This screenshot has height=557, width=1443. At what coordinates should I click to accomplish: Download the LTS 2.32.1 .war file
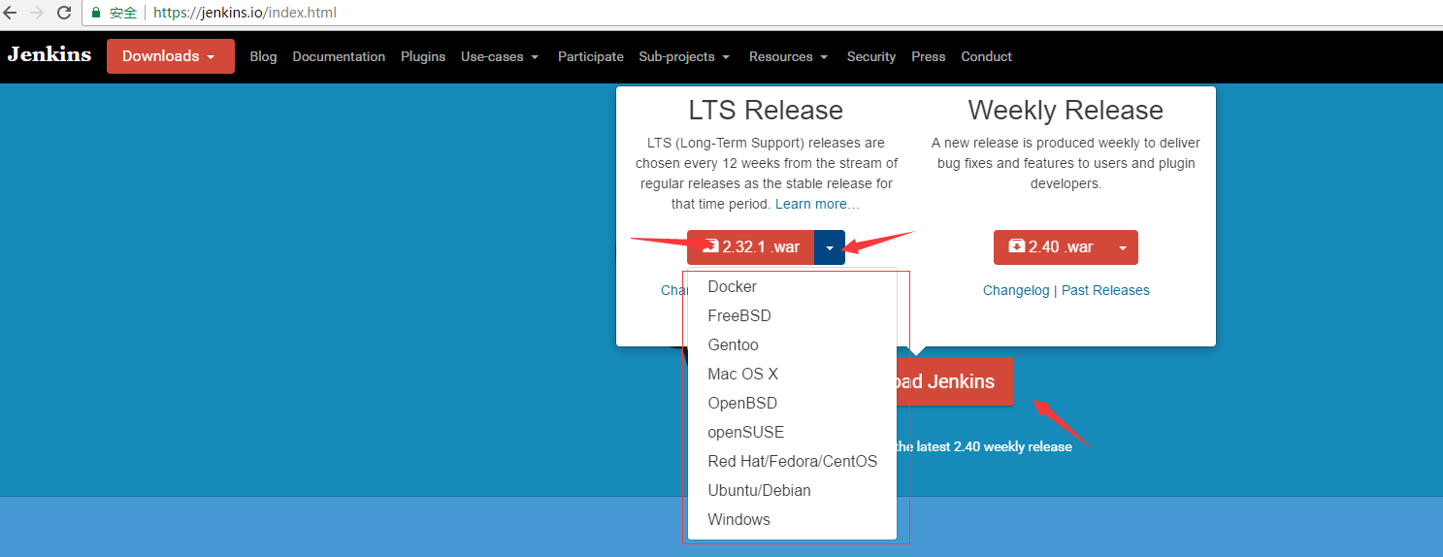pyautogui.click(x=751, y=247)
